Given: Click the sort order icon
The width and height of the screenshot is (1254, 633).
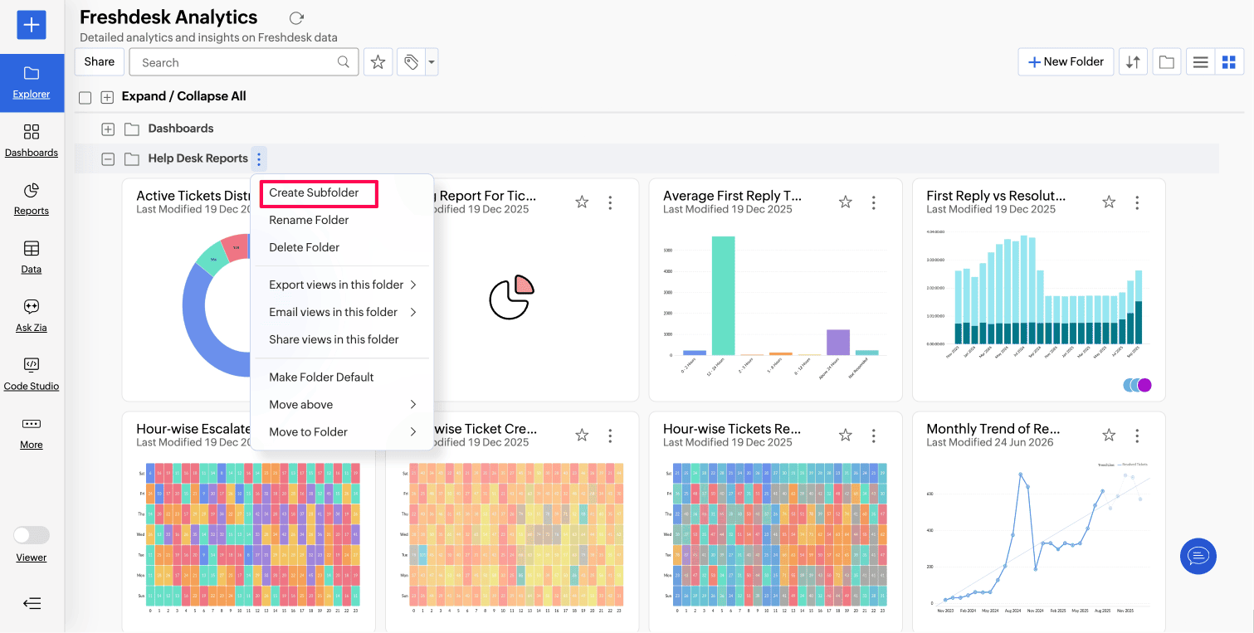Looking at the screenshot, I should click(1133, 62).
